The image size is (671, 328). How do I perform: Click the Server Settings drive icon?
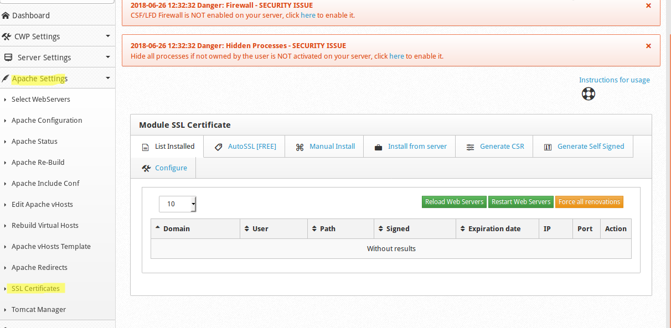[8, 58]
